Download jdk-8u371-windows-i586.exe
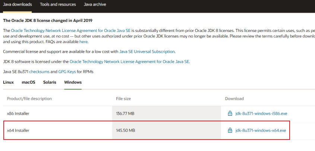 pyautogui.click(x=261, y=114)
